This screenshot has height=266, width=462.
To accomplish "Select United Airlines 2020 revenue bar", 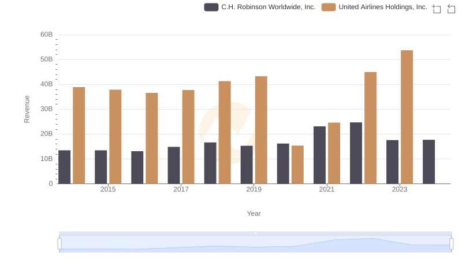I will [x=297, y=165].
